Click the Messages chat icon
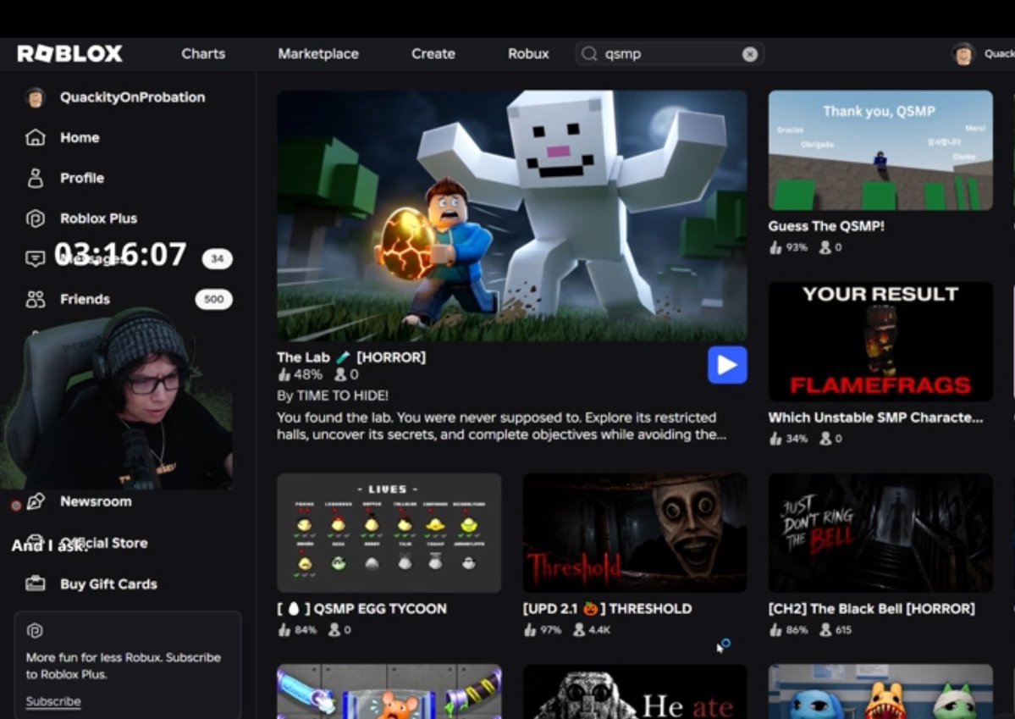The image size is (1015, 719). [x=35, y=259]
